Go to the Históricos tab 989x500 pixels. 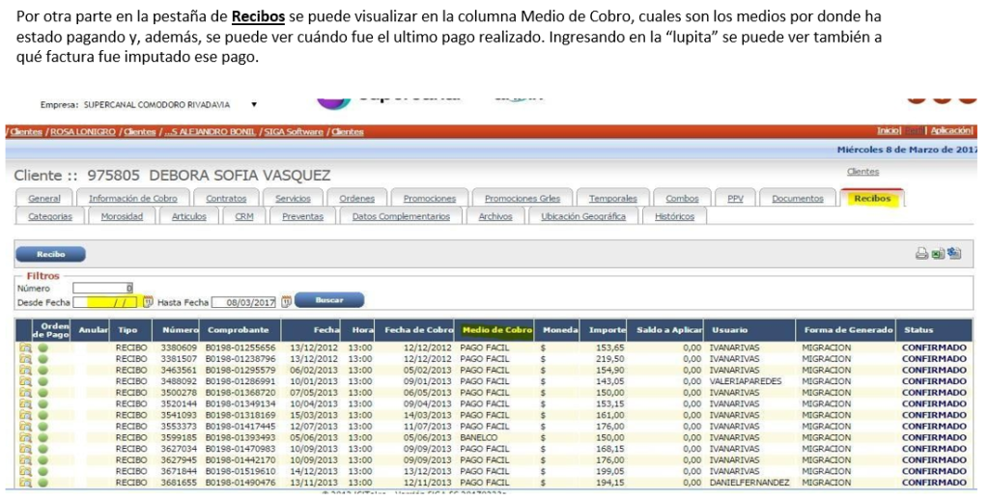[x=674, y=217]
